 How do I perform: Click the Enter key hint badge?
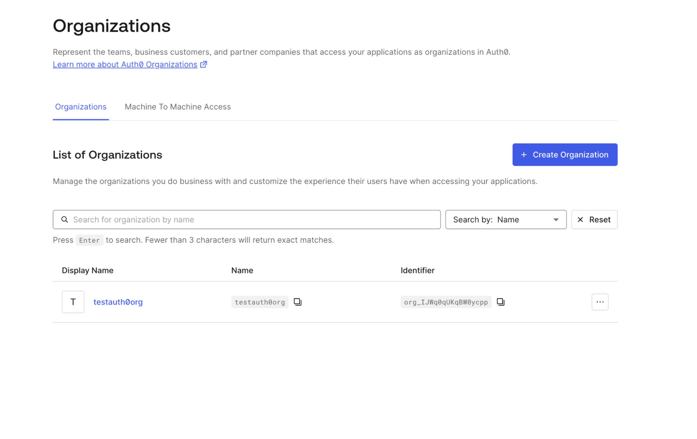tap(89, 240)
